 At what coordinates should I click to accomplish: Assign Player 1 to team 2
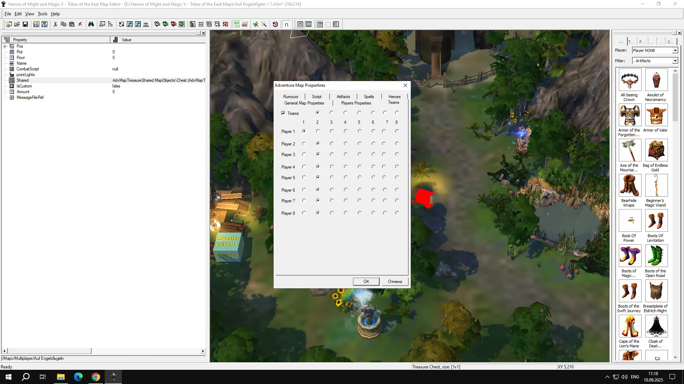tap(318, 131)
